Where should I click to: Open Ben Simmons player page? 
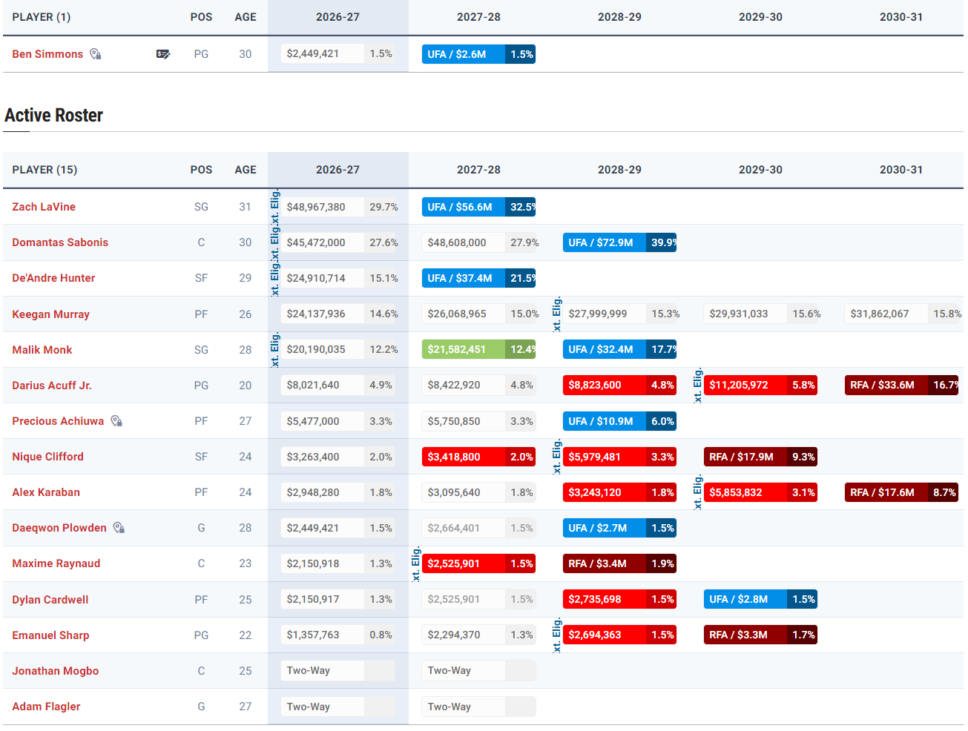[47, 54]
